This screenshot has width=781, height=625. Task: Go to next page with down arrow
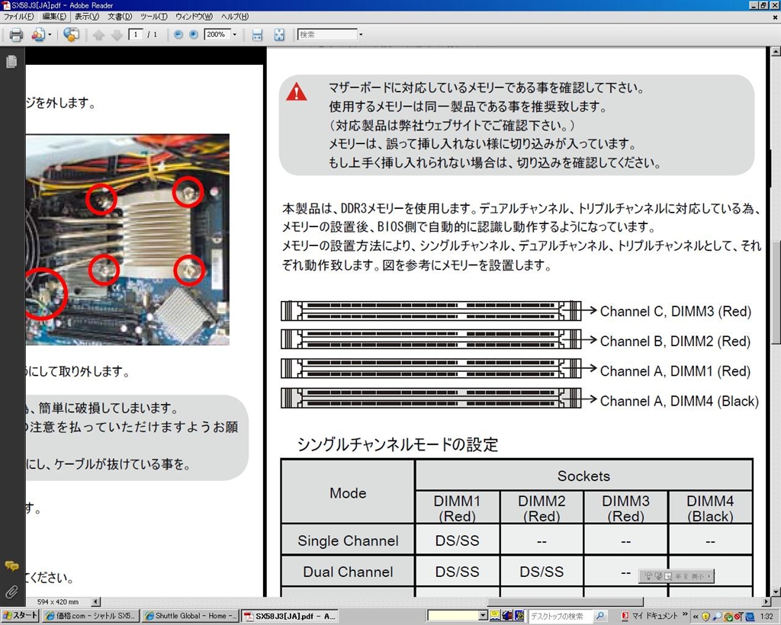click(x=117, y=35)
